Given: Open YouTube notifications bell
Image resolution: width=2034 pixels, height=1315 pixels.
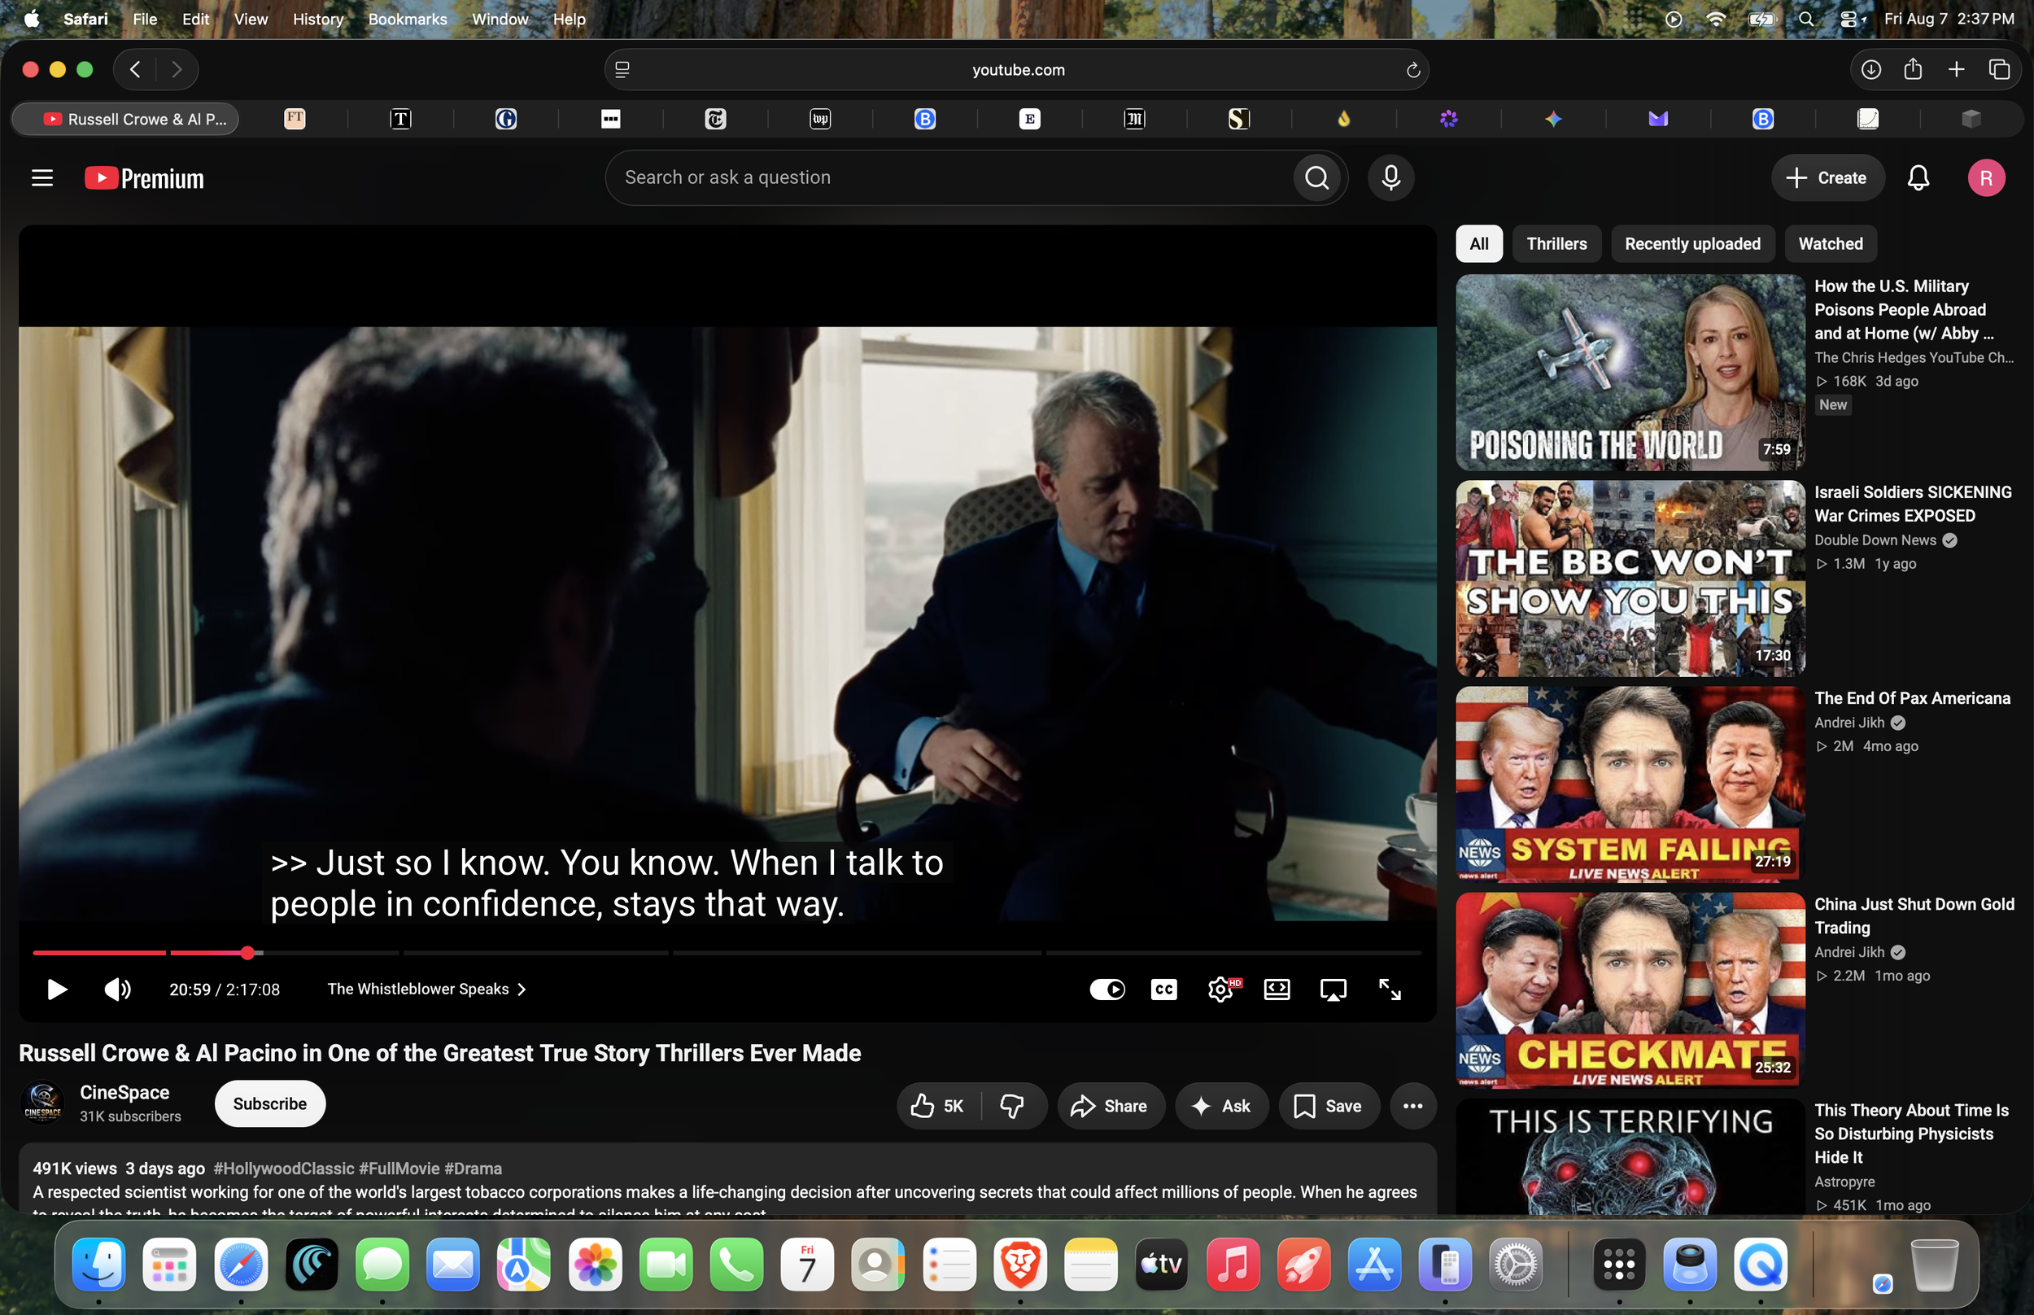Looking at the screenshot, I should tap(1918, 177).
